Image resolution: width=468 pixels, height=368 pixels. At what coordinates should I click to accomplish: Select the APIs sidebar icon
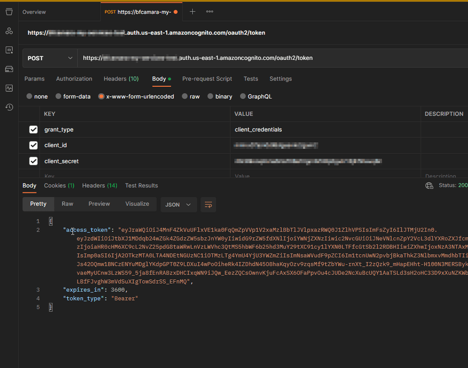(x=9, y=30)
